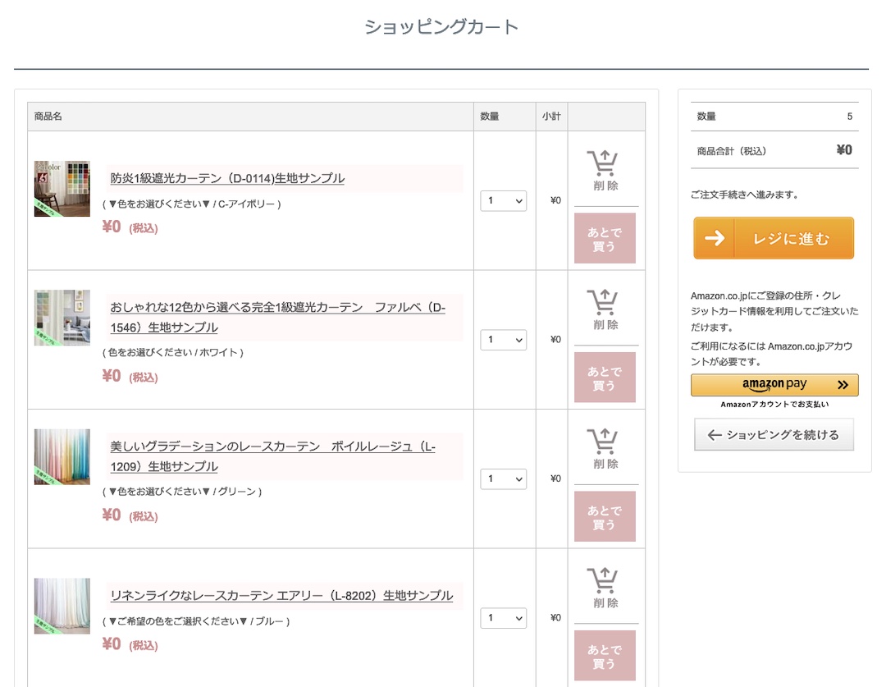Remove the エアリー L-8202 lace curtain sample

tap(605, 589)
